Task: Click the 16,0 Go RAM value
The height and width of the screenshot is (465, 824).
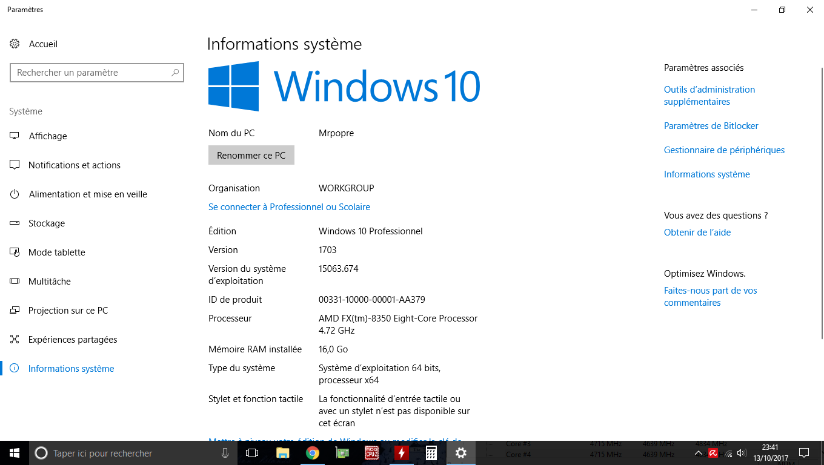Action: tap(333, 349)
